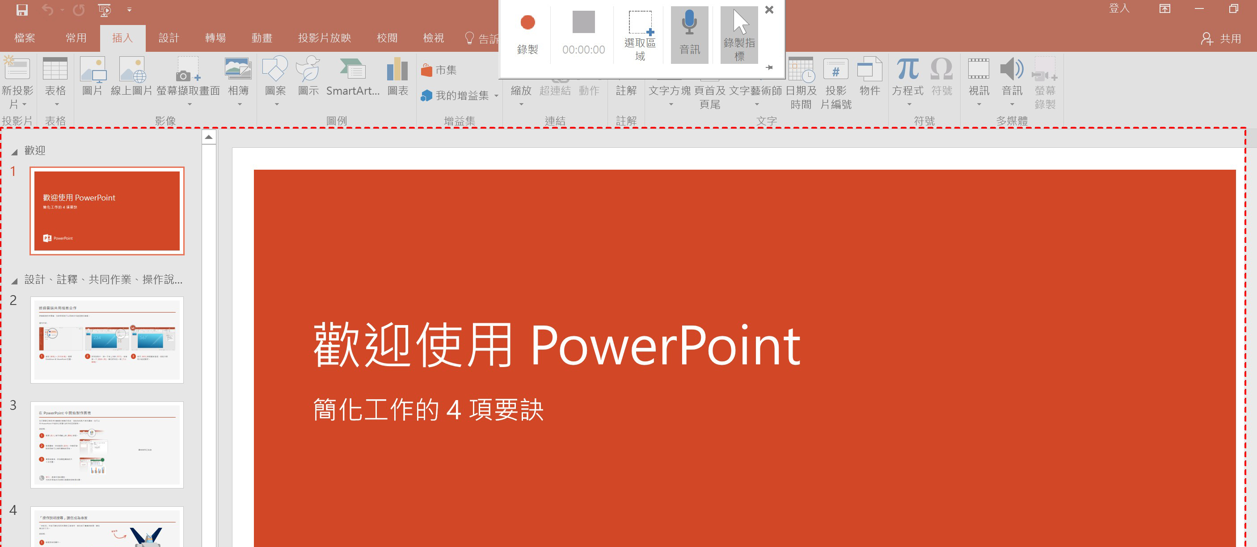
Task: Close the screen recording control dock
Action: click(769, 10)
